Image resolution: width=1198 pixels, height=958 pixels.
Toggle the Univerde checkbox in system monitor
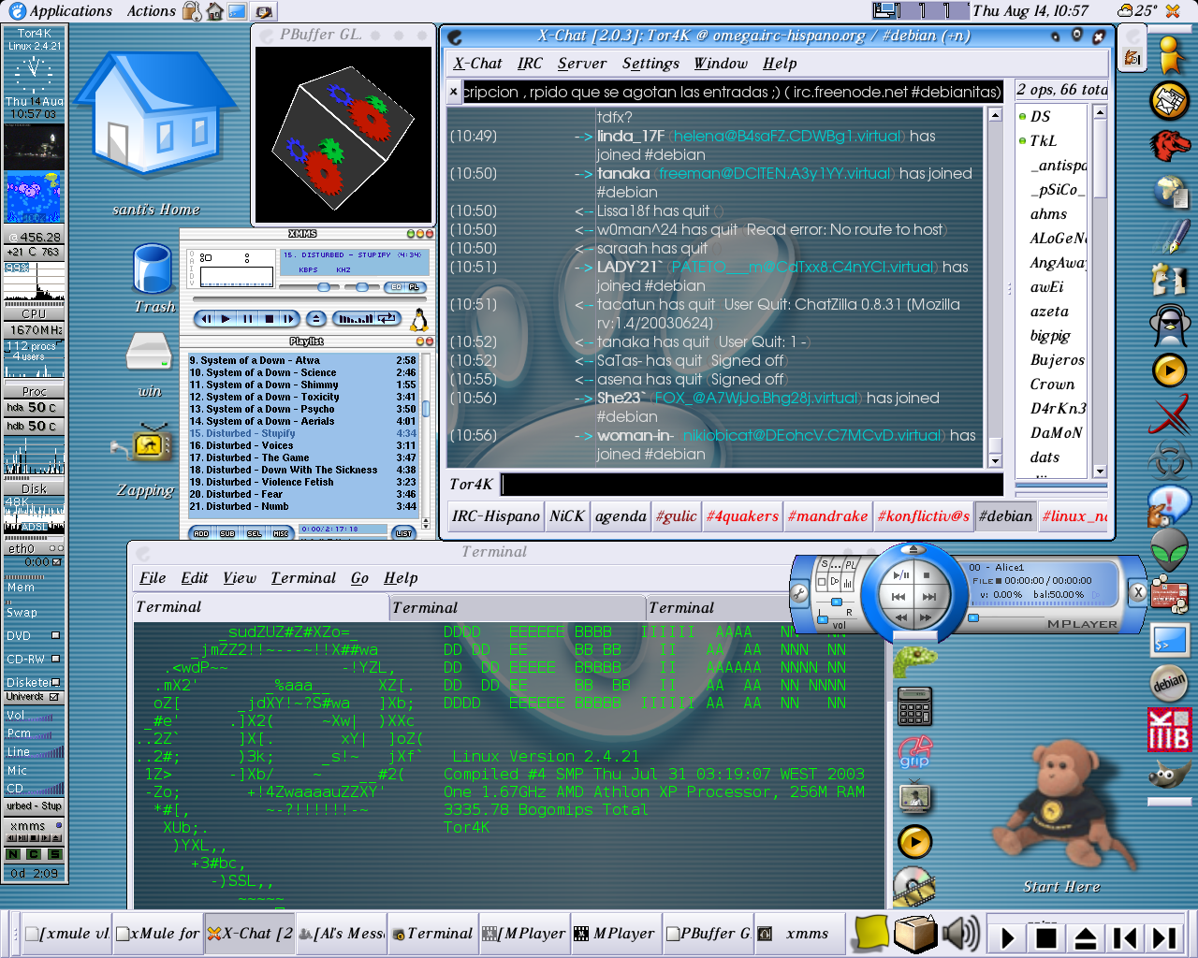point(53,697)
